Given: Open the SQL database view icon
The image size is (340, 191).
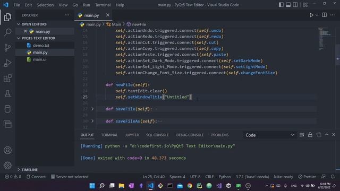Looking at the screenshot, I should 7,109.
